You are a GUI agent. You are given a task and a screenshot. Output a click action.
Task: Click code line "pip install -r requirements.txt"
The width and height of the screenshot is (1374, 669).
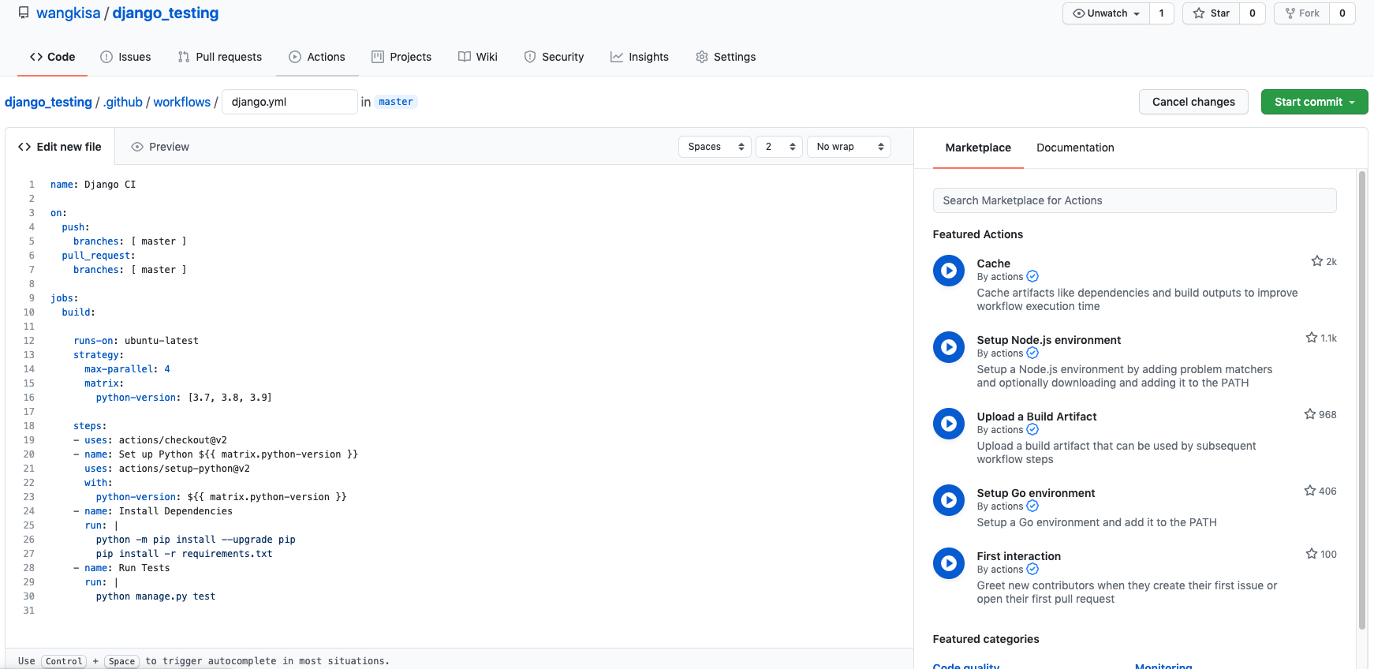[184, 554]
